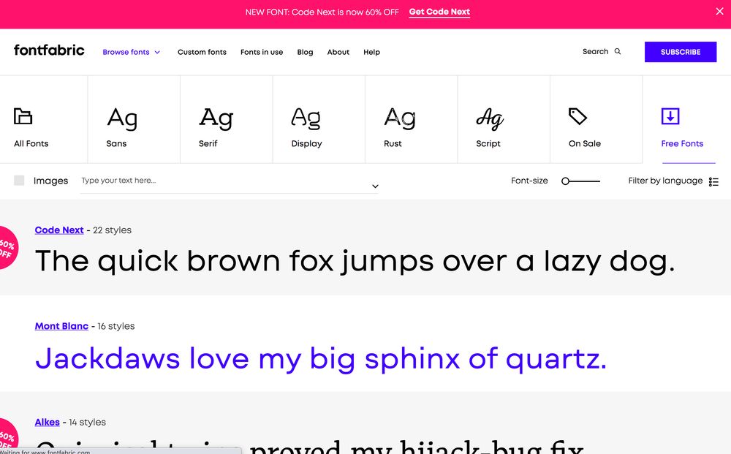
Task: Click the Search magnifier icon
Action: click(617, 51)
